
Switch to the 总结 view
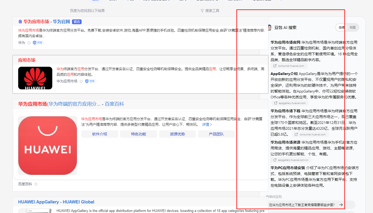pyautogui.click(x=342, y=27)
